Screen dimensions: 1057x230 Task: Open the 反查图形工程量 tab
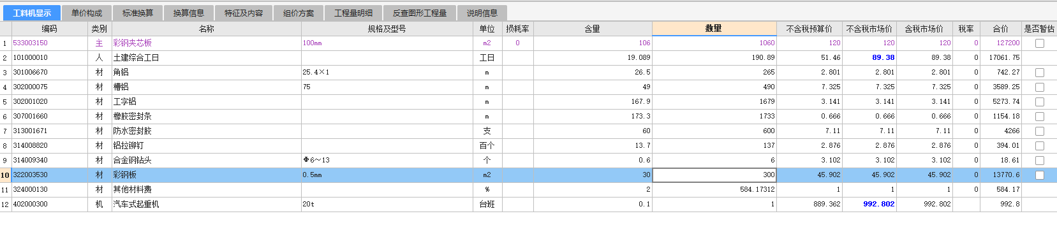point(420,13)
